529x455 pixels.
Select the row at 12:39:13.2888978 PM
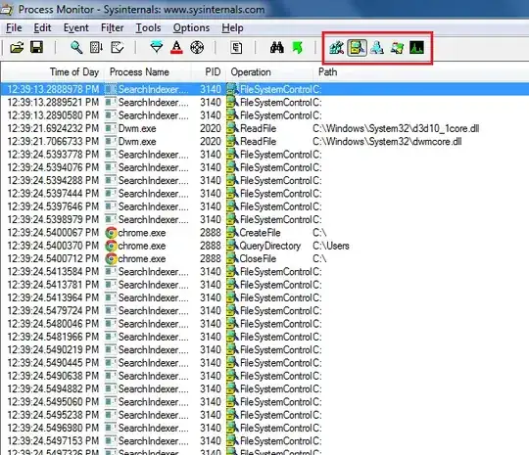264,89
